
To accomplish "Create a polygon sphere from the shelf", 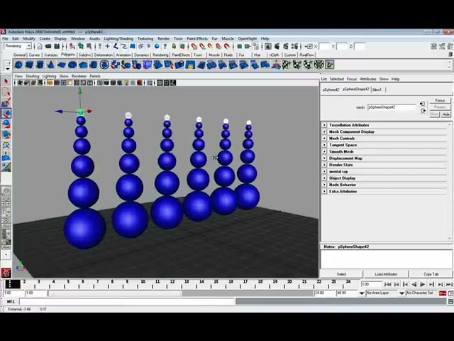I will point(18,65).
